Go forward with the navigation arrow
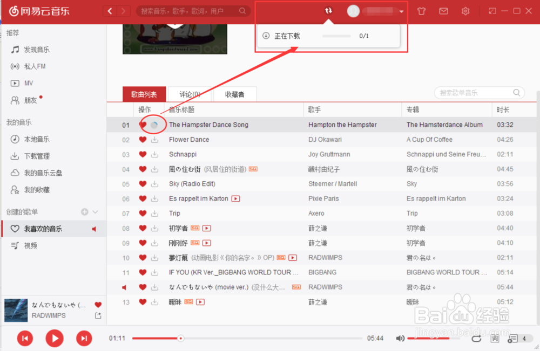The width and height of the screenshot is (540, 351). point(123,11)
